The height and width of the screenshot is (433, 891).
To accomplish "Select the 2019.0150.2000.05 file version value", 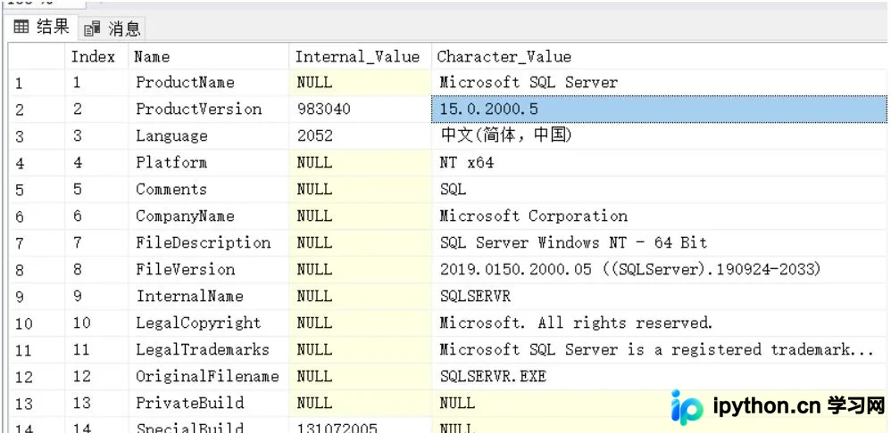I will [659, 269].
